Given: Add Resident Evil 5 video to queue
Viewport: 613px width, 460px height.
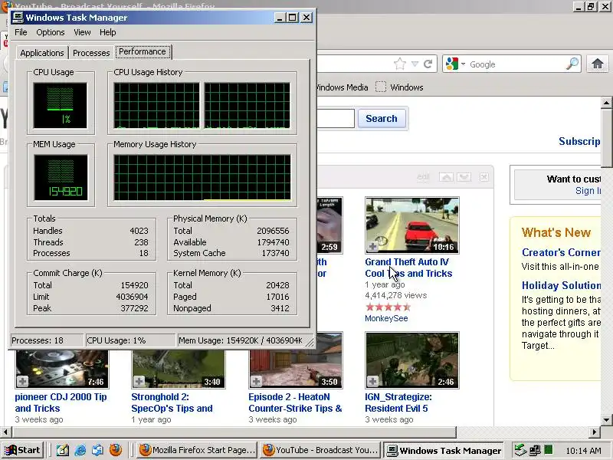Looking at the screenshot, I should point(372,381).
